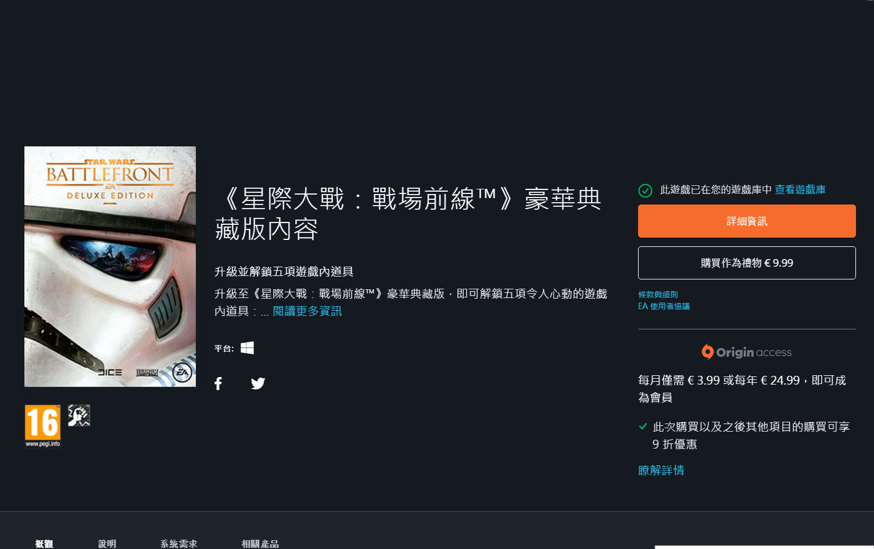Click 瞭解詳情 under Origin access

click(661, 470)
